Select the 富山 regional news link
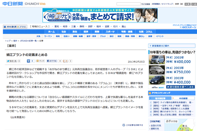Screen dimensions: 197x131 point(124,27)
